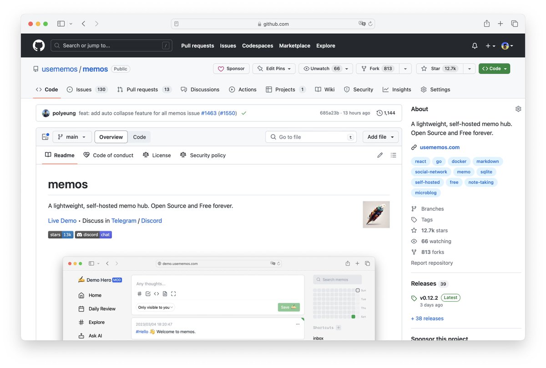Open the create-new plus menu

click(x=490, y=46)
